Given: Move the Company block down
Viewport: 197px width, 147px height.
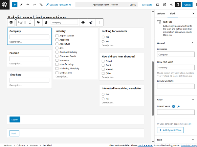Looking at the screenshot, I should [x=30, y=24].
